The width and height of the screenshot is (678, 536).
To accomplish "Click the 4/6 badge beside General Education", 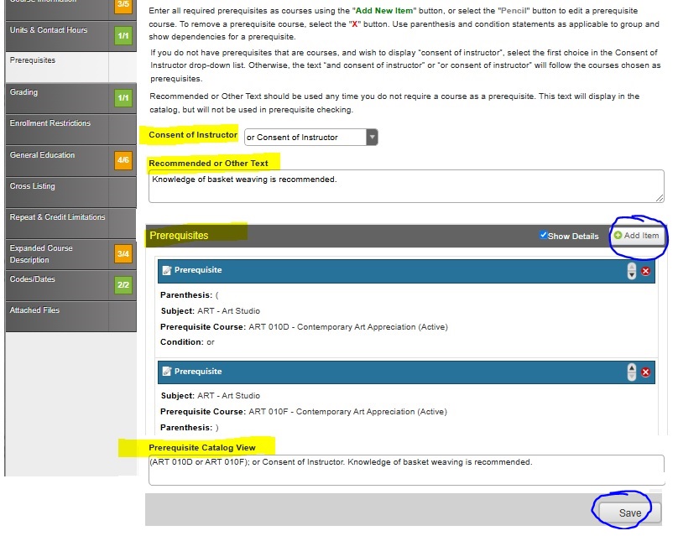I will (123, 160).
